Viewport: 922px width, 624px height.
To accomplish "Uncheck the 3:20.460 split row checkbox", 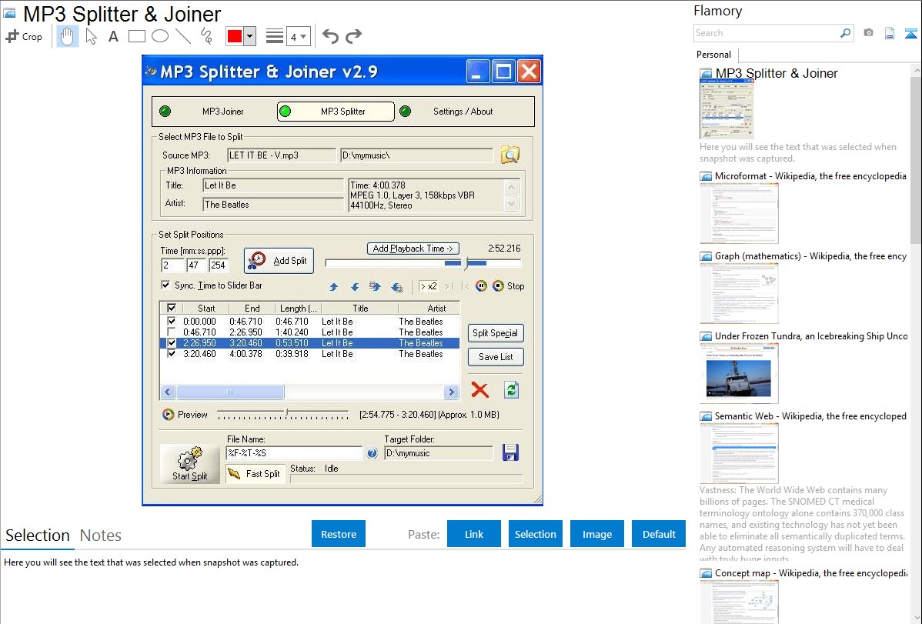I will pyautogui.click(x=171, y=354).
